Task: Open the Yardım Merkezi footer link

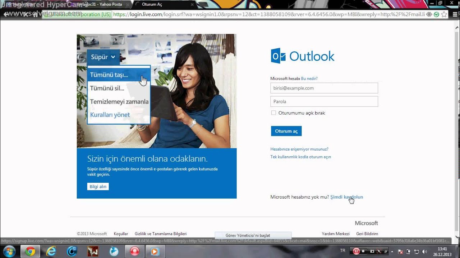Action: [x=336, y=234]
